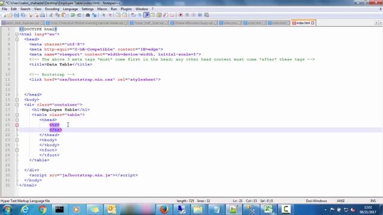Collapse the html fold on line 2
The width and height of the screenshot is (383, 215).
pos(17,34)
